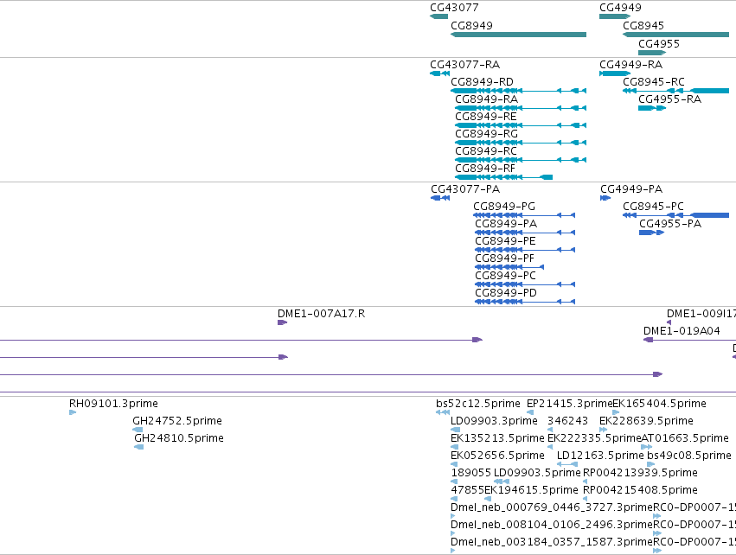Select EST EK228639.5prime
This screenshot has height=555, width=736.
click(646, 421)
